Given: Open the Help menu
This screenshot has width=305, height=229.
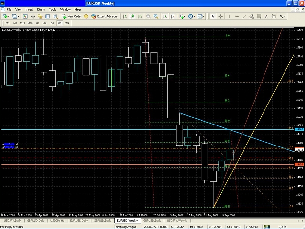Looking at the screenshot, I should point(78,10).
